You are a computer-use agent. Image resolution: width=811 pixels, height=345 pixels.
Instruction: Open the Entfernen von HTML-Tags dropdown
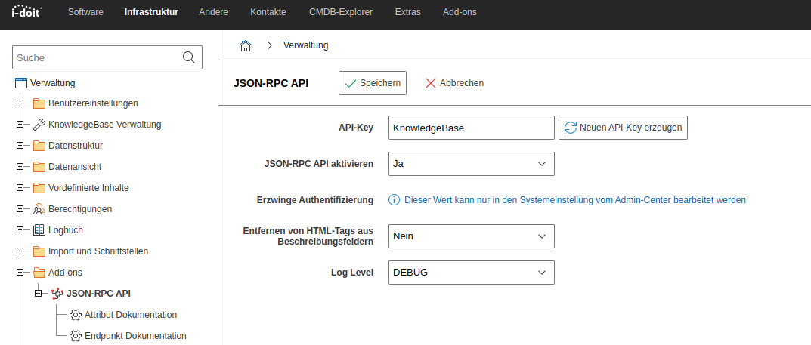pos(471,236)
